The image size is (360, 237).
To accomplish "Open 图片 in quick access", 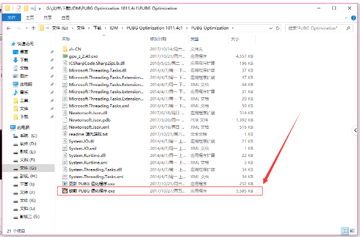I will coord(23,76).
